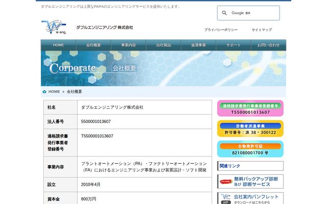The image size is (327, 204).
Task: Click the HOME breadcrumb link
Action: coord(54,92)
